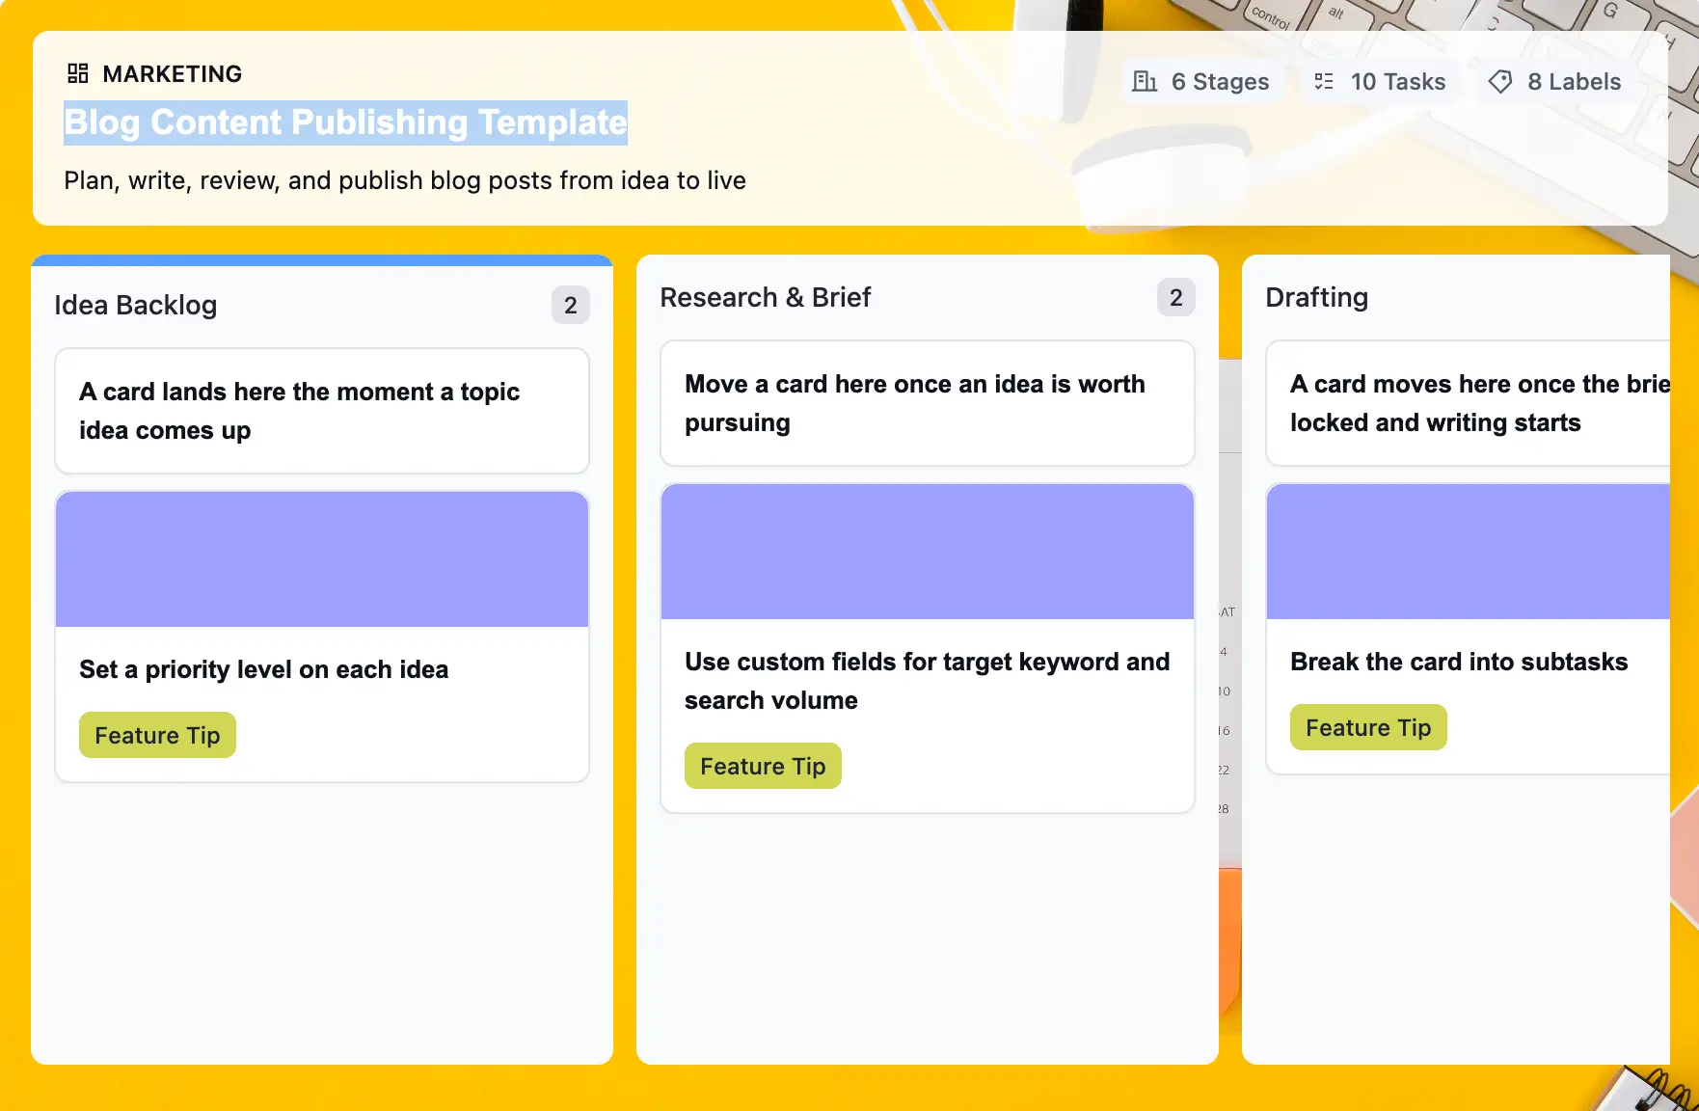Click the Drafting column title
This screenshot has width=1699, height=1111.
coord(1317,297)
